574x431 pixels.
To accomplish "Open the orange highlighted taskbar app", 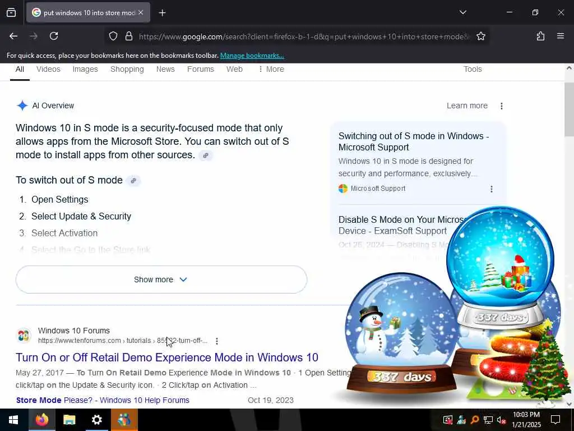I will [124, 420].
